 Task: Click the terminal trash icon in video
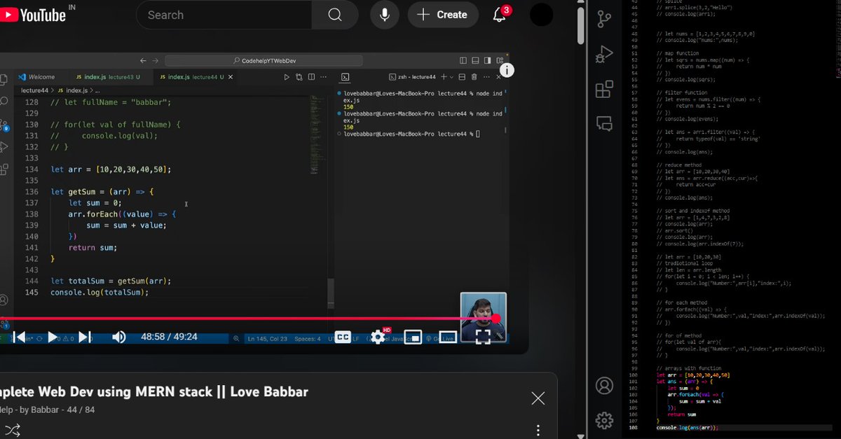(x=474, y=77)
